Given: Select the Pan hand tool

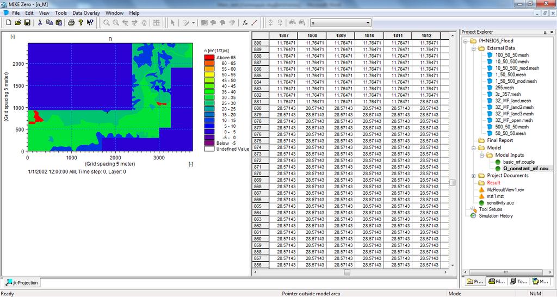Looking at the screenshot, I should pos(144,22).
